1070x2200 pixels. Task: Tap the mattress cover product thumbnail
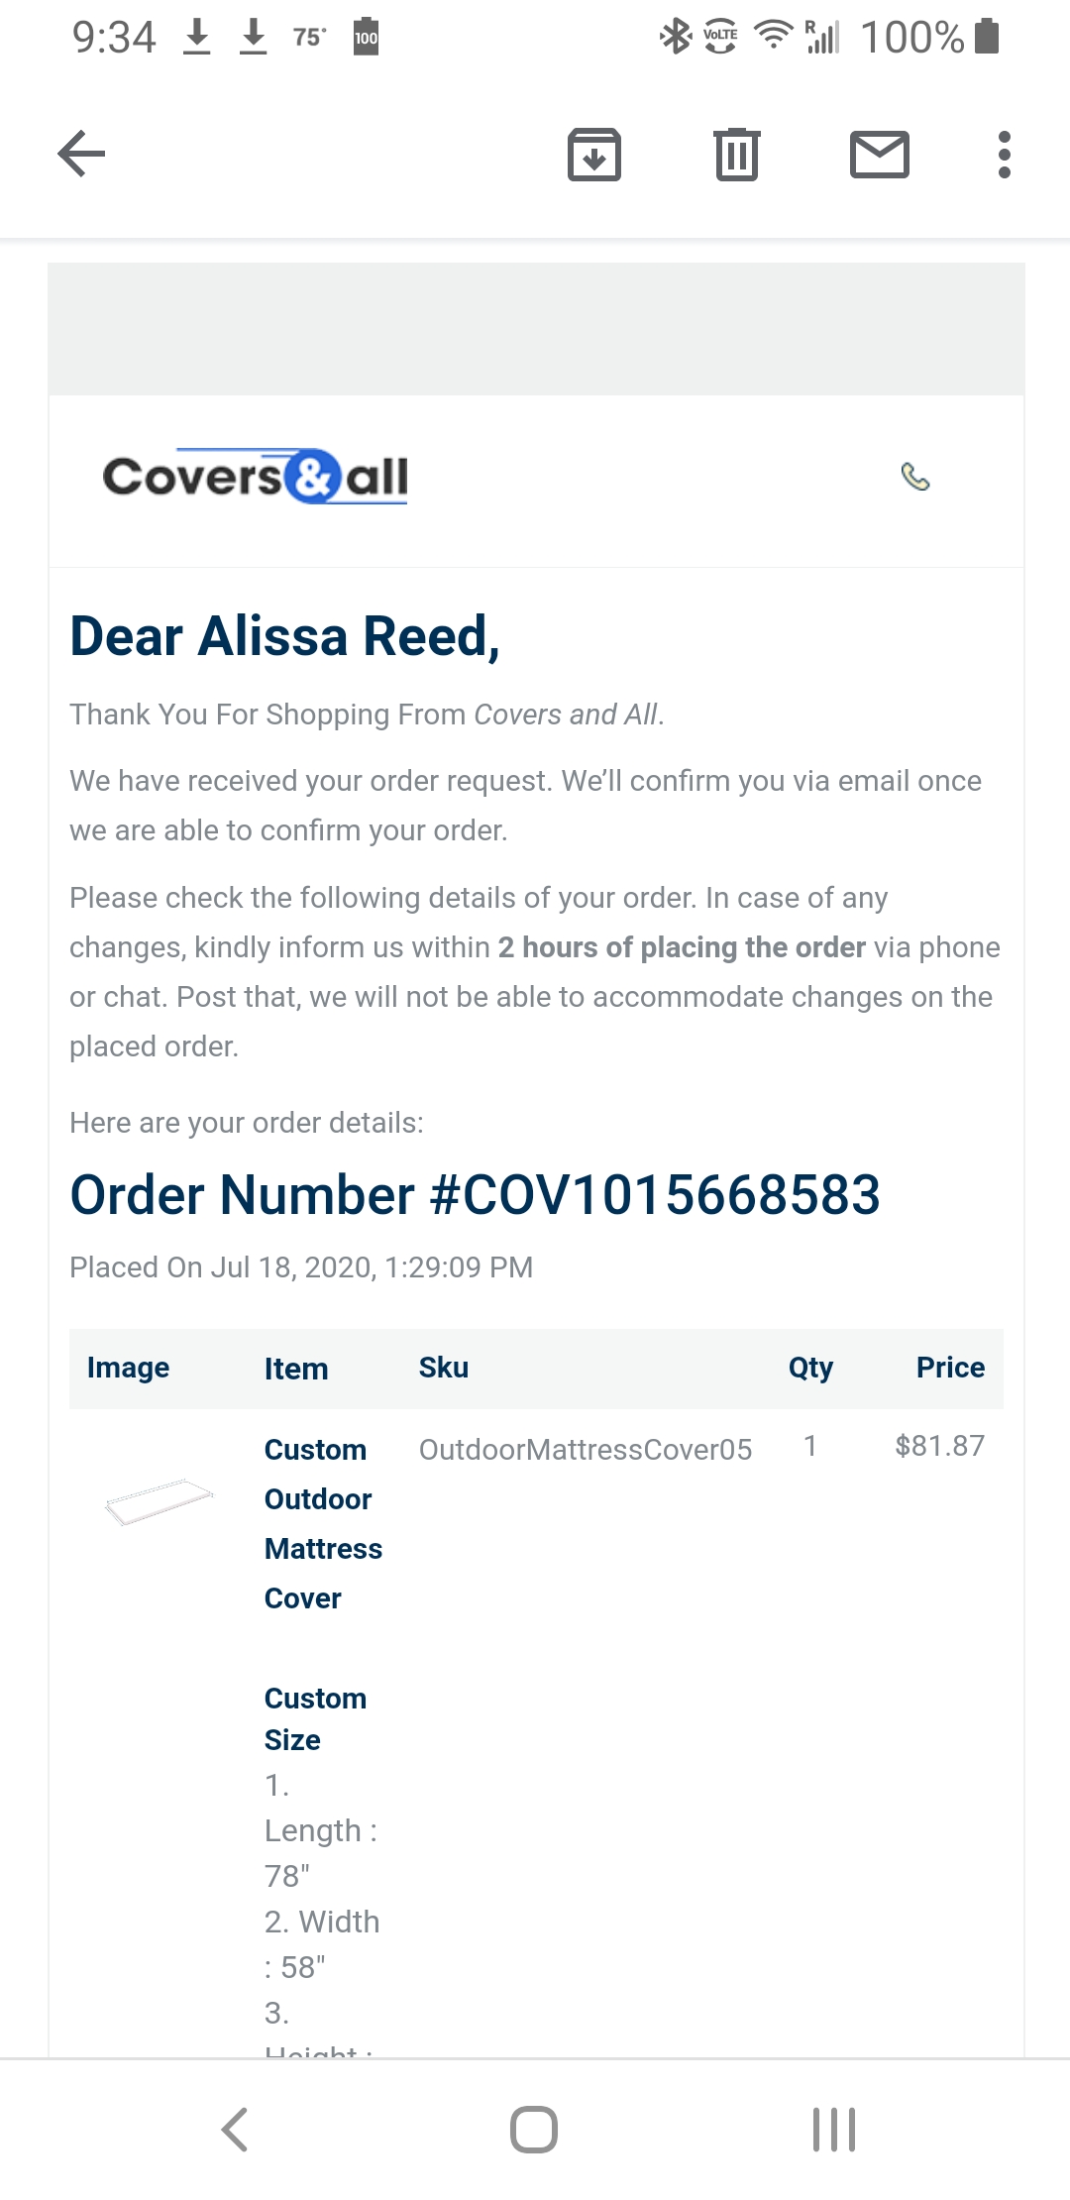[x=159, y=1499]
